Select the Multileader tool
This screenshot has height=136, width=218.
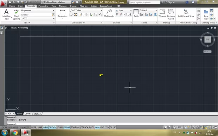coord(109,13)
